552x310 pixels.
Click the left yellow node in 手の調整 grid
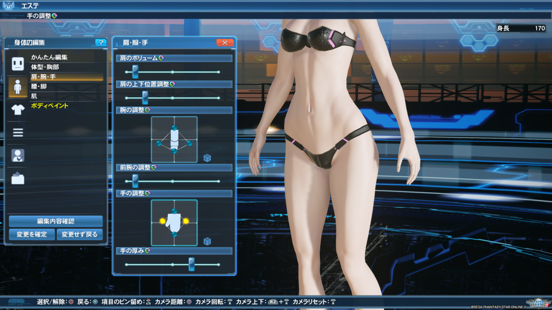click(162, 221)
